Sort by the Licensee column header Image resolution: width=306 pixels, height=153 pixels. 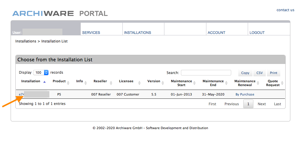[x=126, y=81]
